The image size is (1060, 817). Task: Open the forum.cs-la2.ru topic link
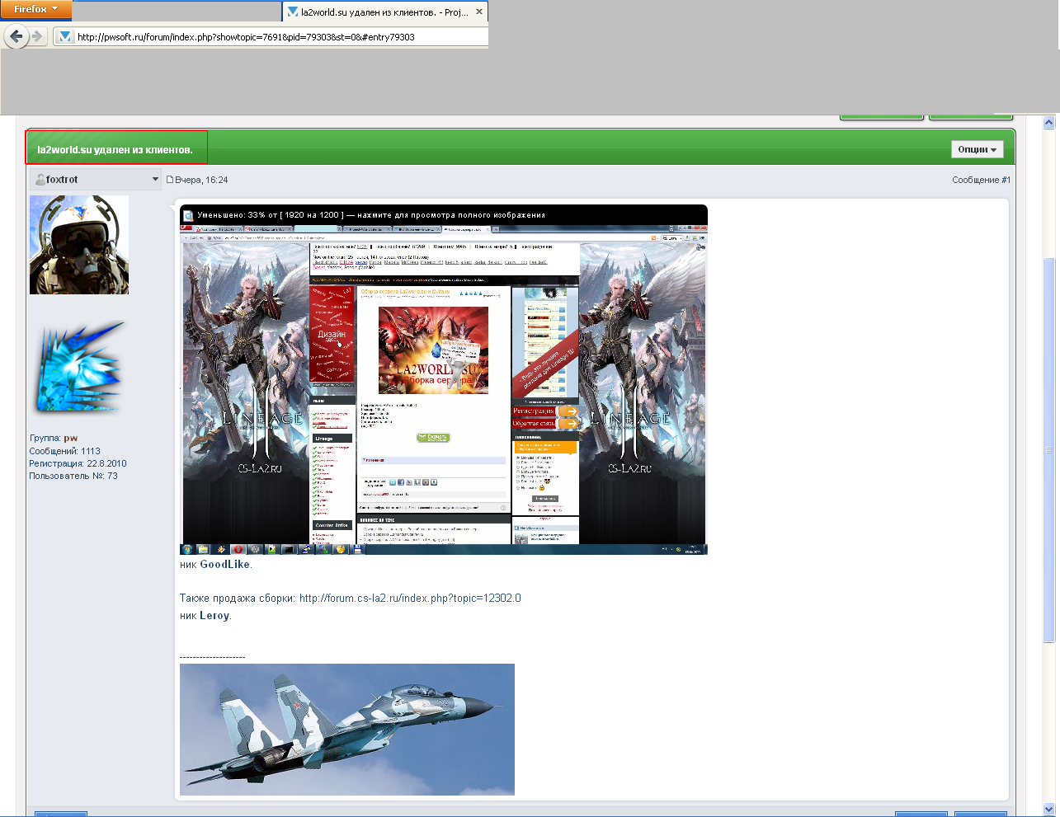point(410,599)
